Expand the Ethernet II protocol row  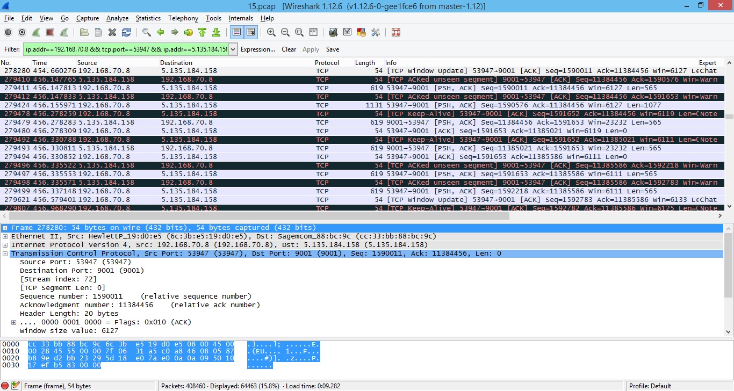click(5, 236)
